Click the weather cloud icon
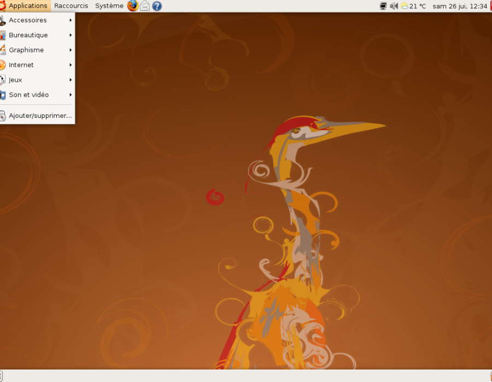The image size is (492, 382). [405, 6]
